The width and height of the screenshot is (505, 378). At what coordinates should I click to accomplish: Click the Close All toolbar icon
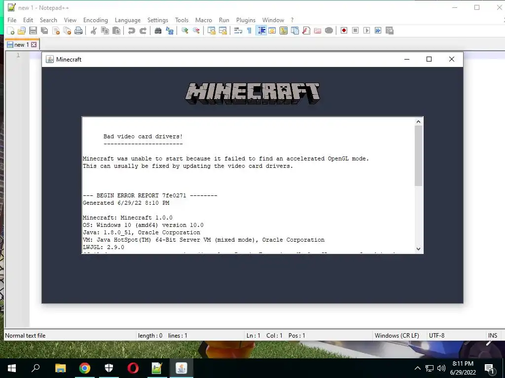click(x=67, y=31)
